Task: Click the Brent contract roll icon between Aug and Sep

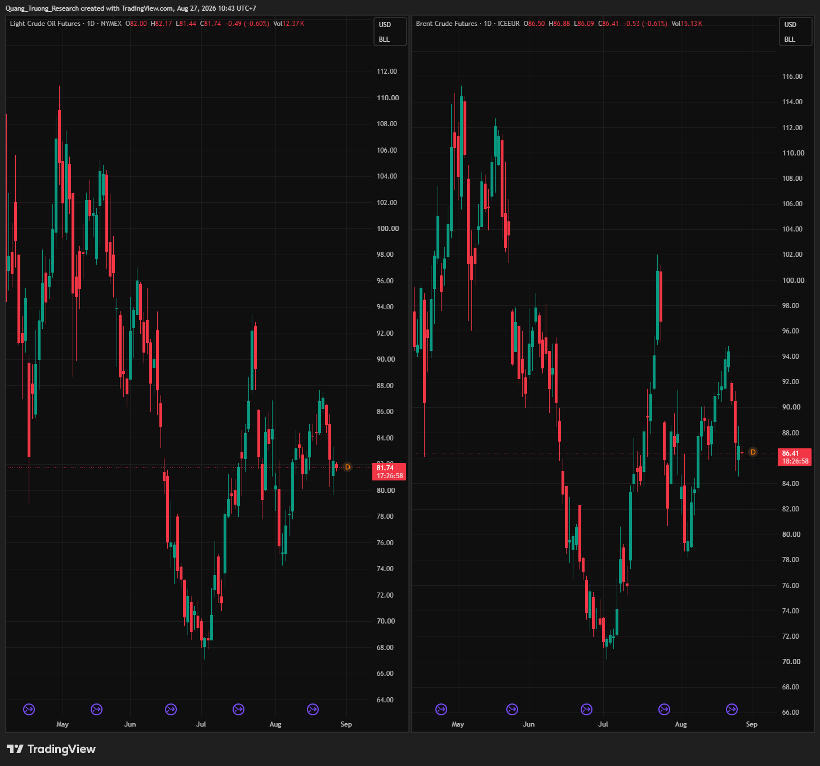Action: (732, 709)
